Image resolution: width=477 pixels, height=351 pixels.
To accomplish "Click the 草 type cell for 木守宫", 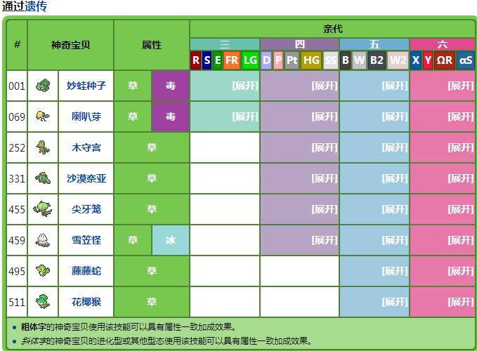I will tap(152, 147).
